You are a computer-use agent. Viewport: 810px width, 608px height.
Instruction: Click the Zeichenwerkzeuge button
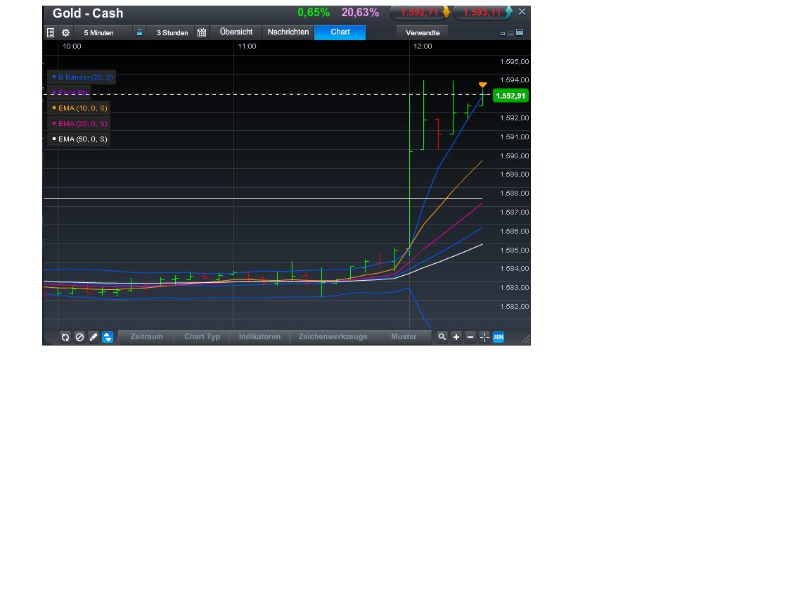(x=333, y=336)
